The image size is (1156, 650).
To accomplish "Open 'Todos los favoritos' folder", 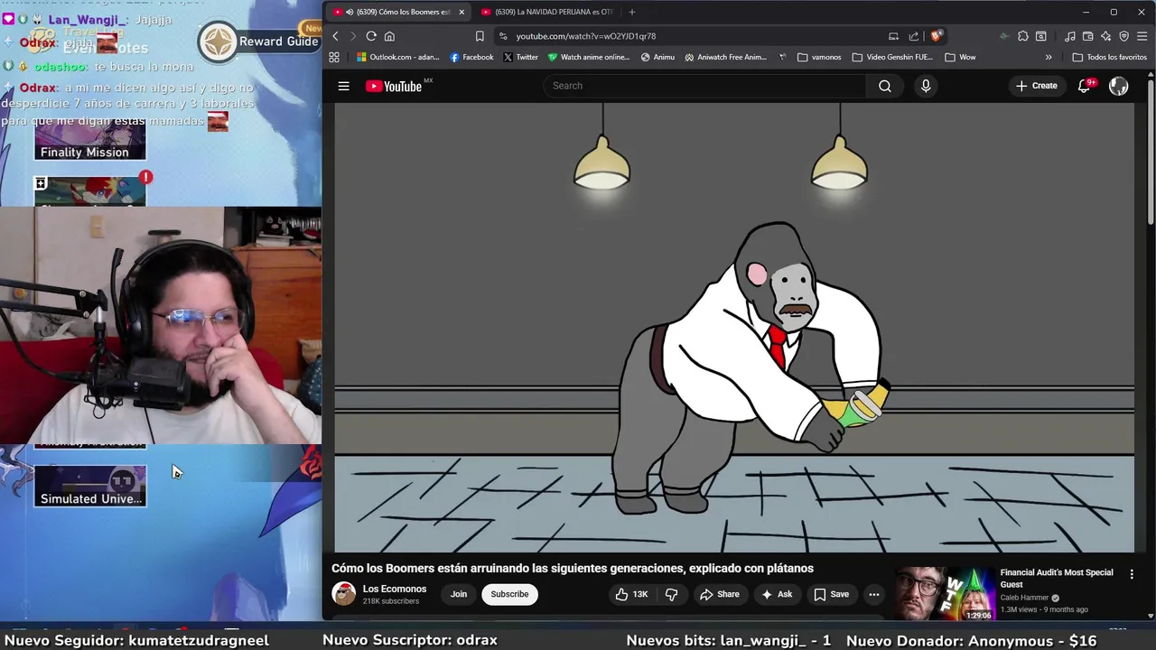I will [1109, 57].
